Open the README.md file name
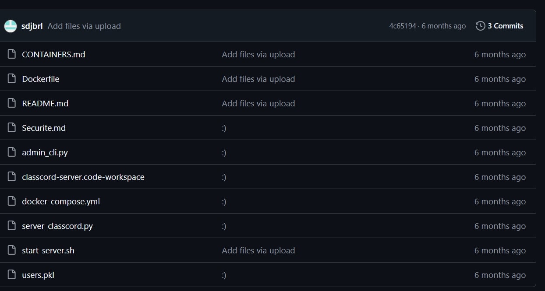The width and height of the screenshot is (545, 291). coord(45,103)
